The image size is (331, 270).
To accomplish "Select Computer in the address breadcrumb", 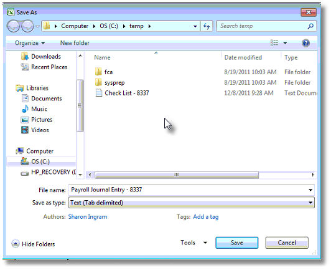I will (75, 26).
